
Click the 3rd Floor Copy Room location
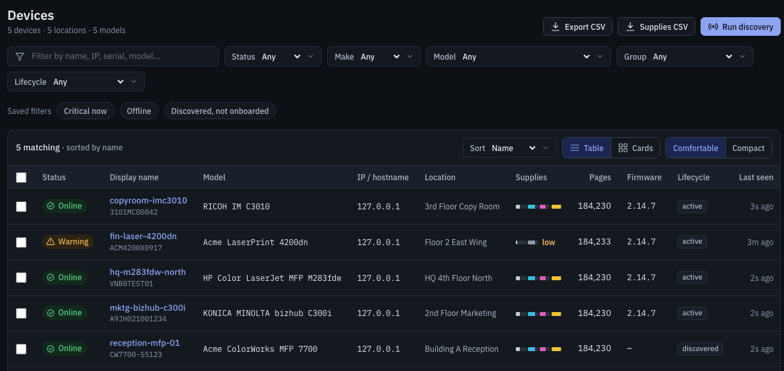click(462, 207)
